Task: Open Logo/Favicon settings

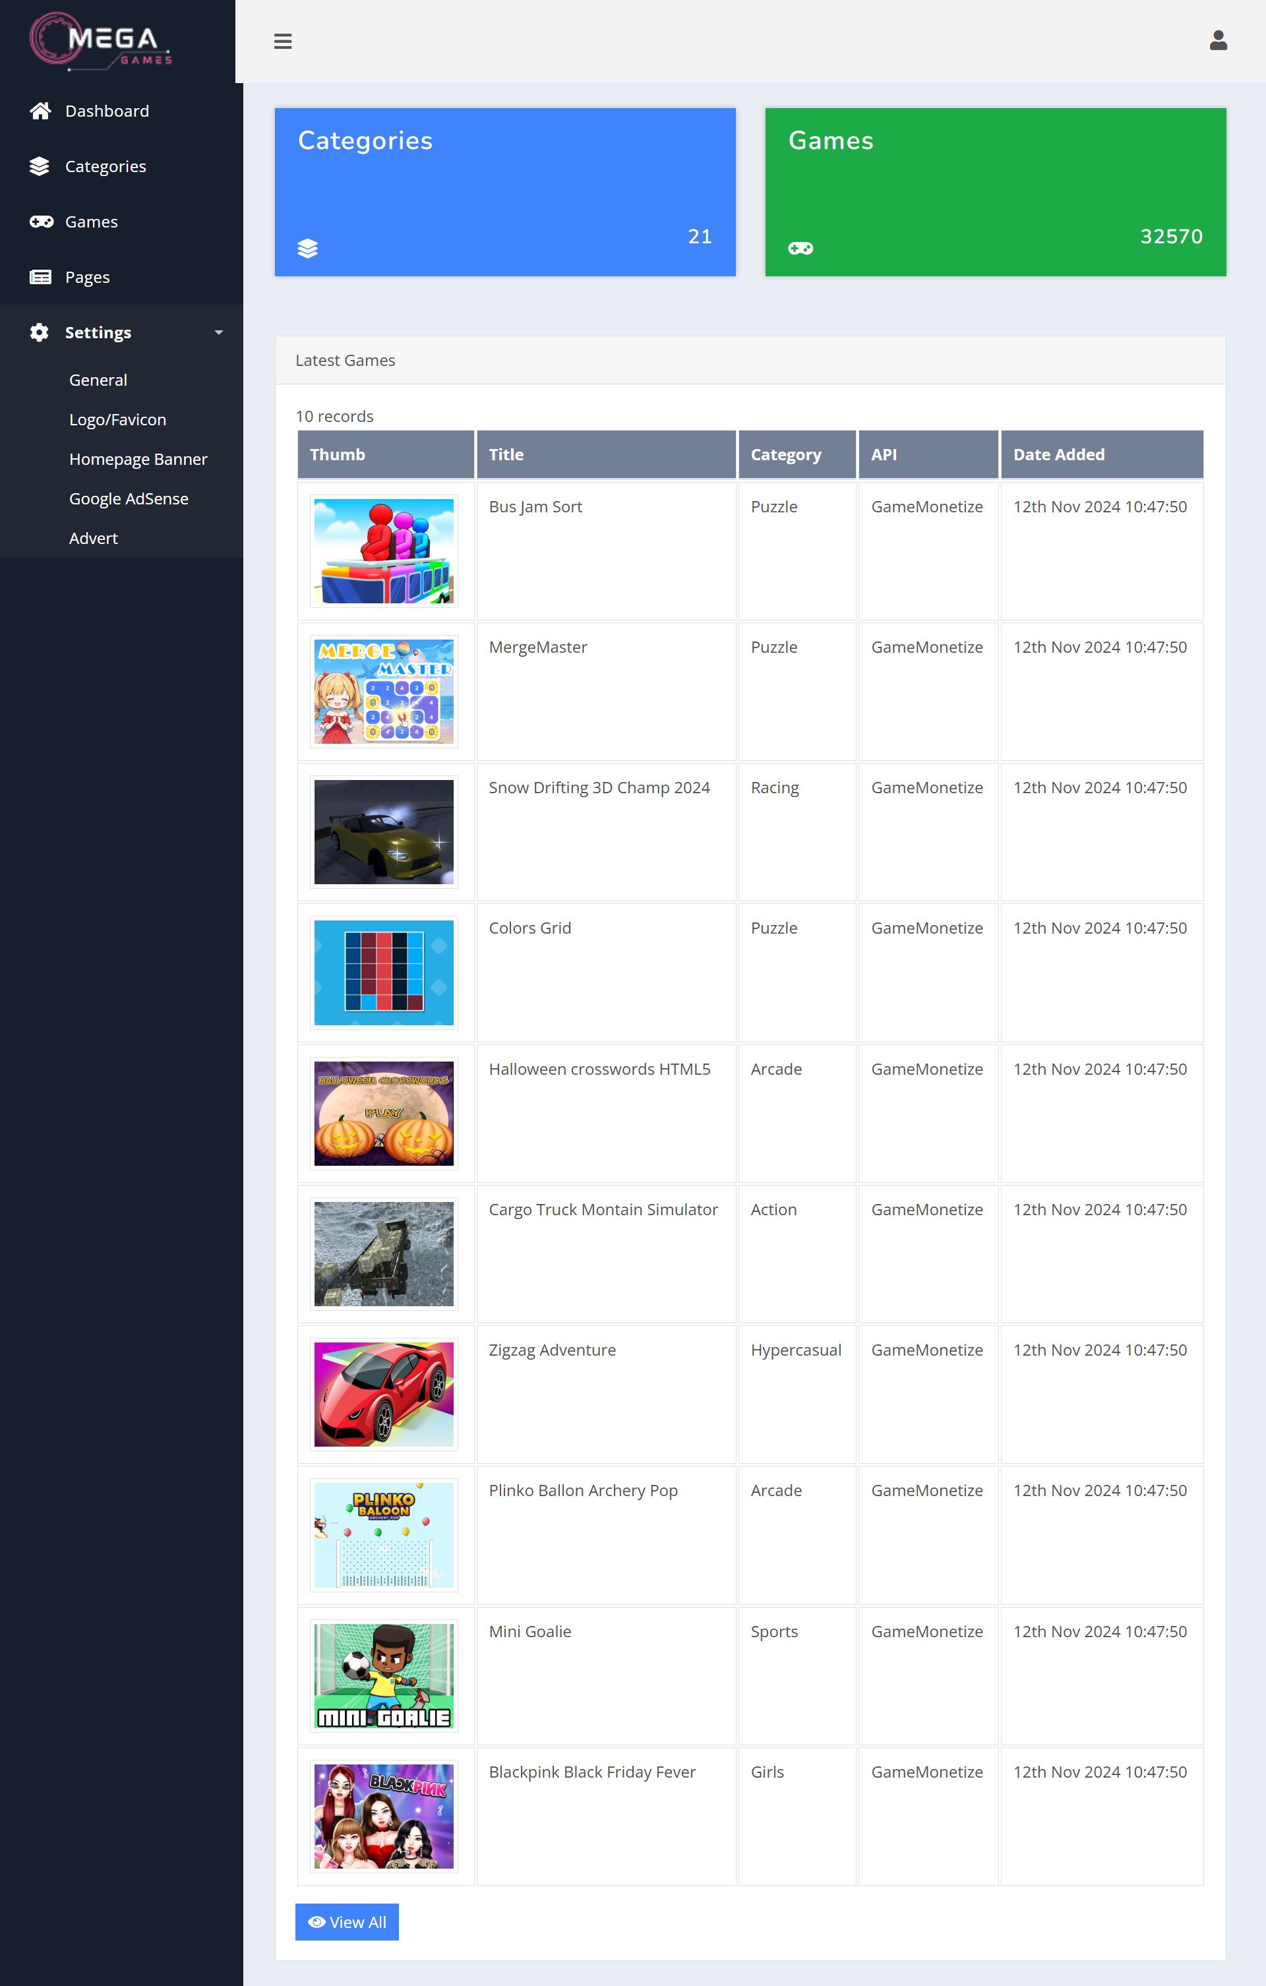Action: pos(118,420)
